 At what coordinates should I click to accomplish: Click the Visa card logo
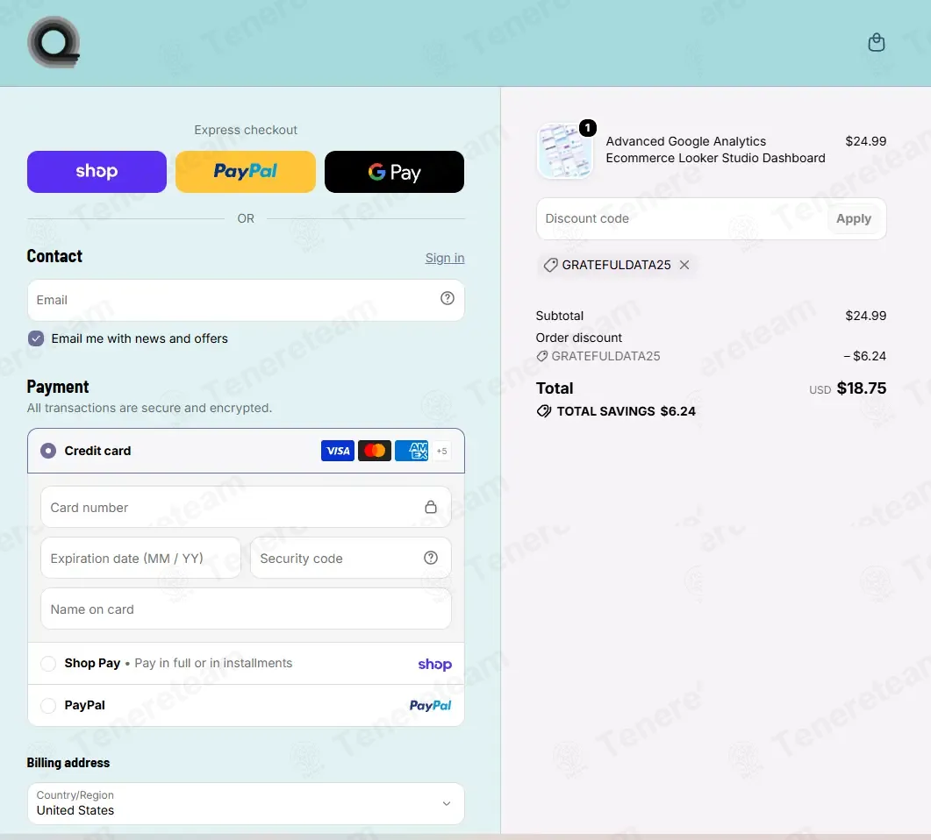338,451
